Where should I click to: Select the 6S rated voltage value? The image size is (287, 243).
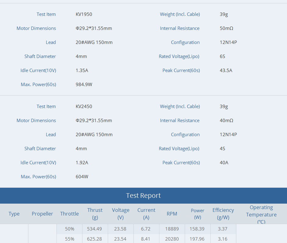click(223, 56)
